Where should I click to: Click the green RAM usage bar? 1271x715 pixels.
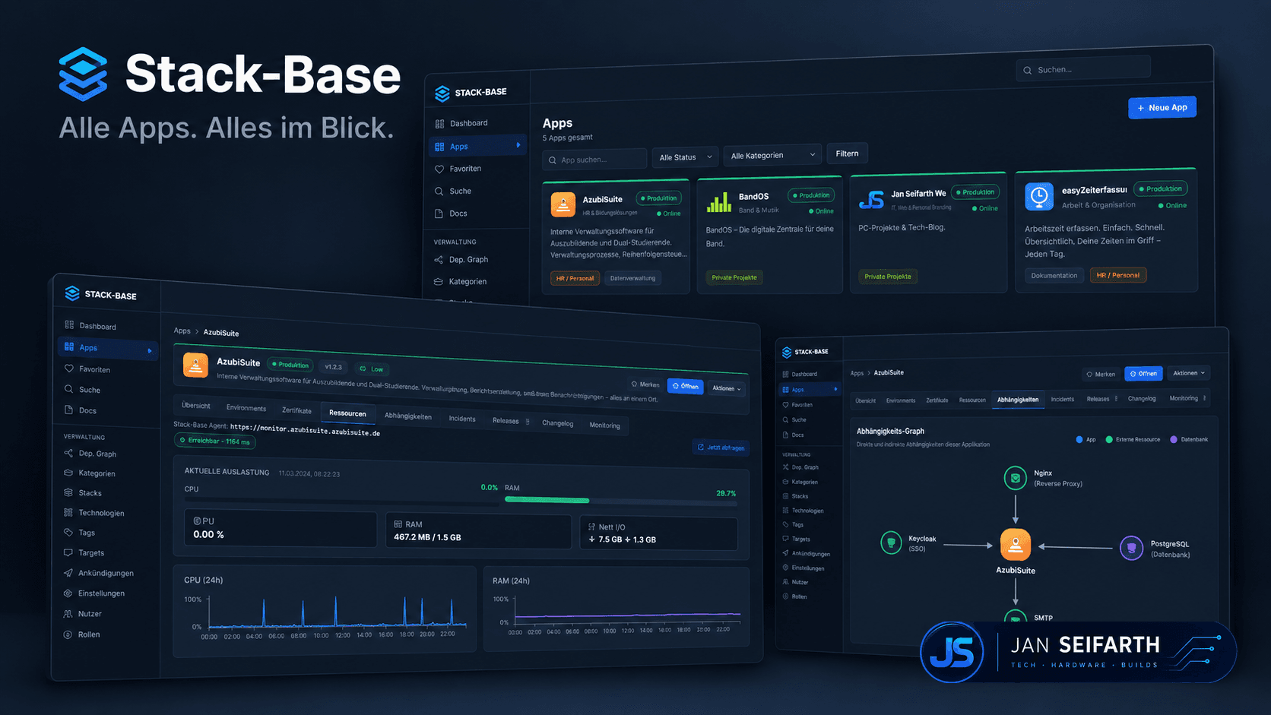pos(547,500)
